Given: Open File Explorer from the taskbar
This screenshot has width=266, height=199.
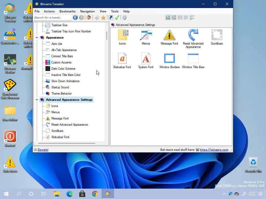Looking at the screenshot, I should (57, 194).
